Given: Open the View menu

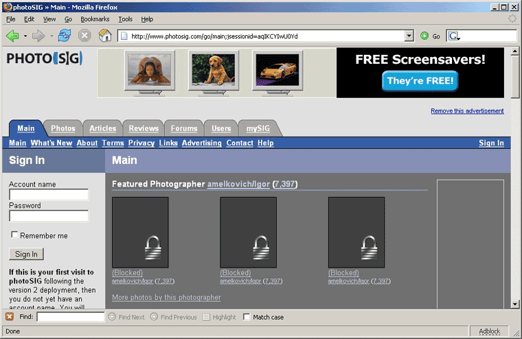Looking at the screenshot, I should 49,19.
